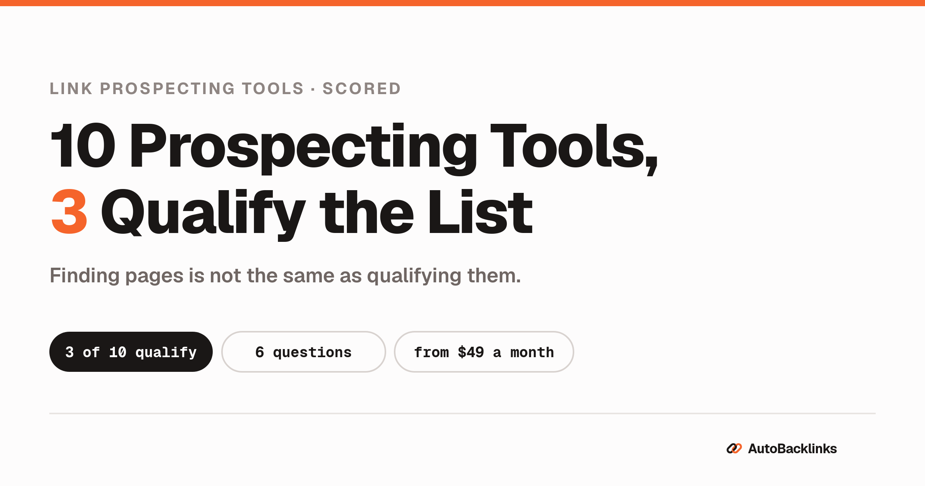This screenshot has width=925, height=486.
Task: Choose the "6 questions" outlined pill
Action: (x=304, y=352)
